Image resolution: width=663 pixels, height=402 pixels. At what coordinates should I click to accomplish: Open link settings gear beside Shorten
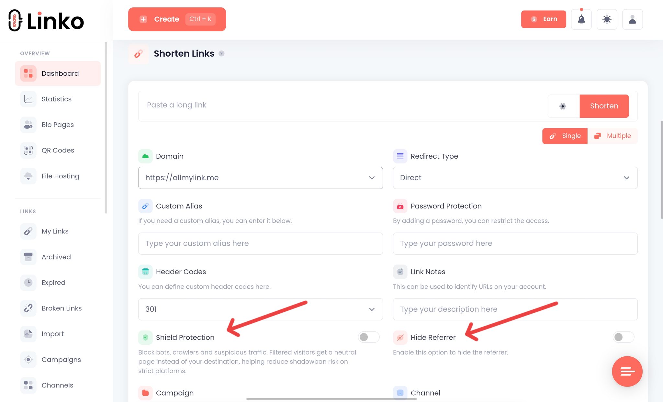click(x=563, y=106)
